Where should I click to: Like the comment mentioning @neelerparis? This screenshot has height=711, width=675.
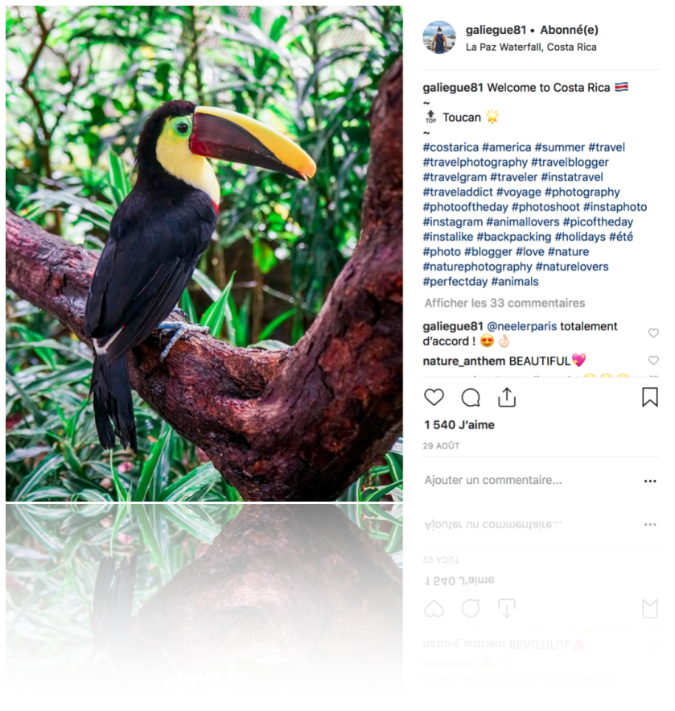653,333
